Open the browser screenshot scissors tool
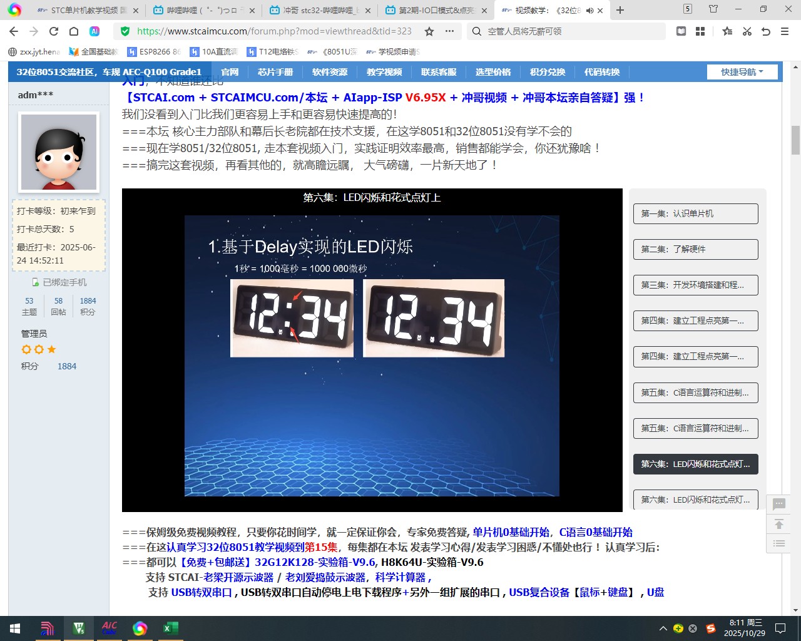 [x=747, y=31]
